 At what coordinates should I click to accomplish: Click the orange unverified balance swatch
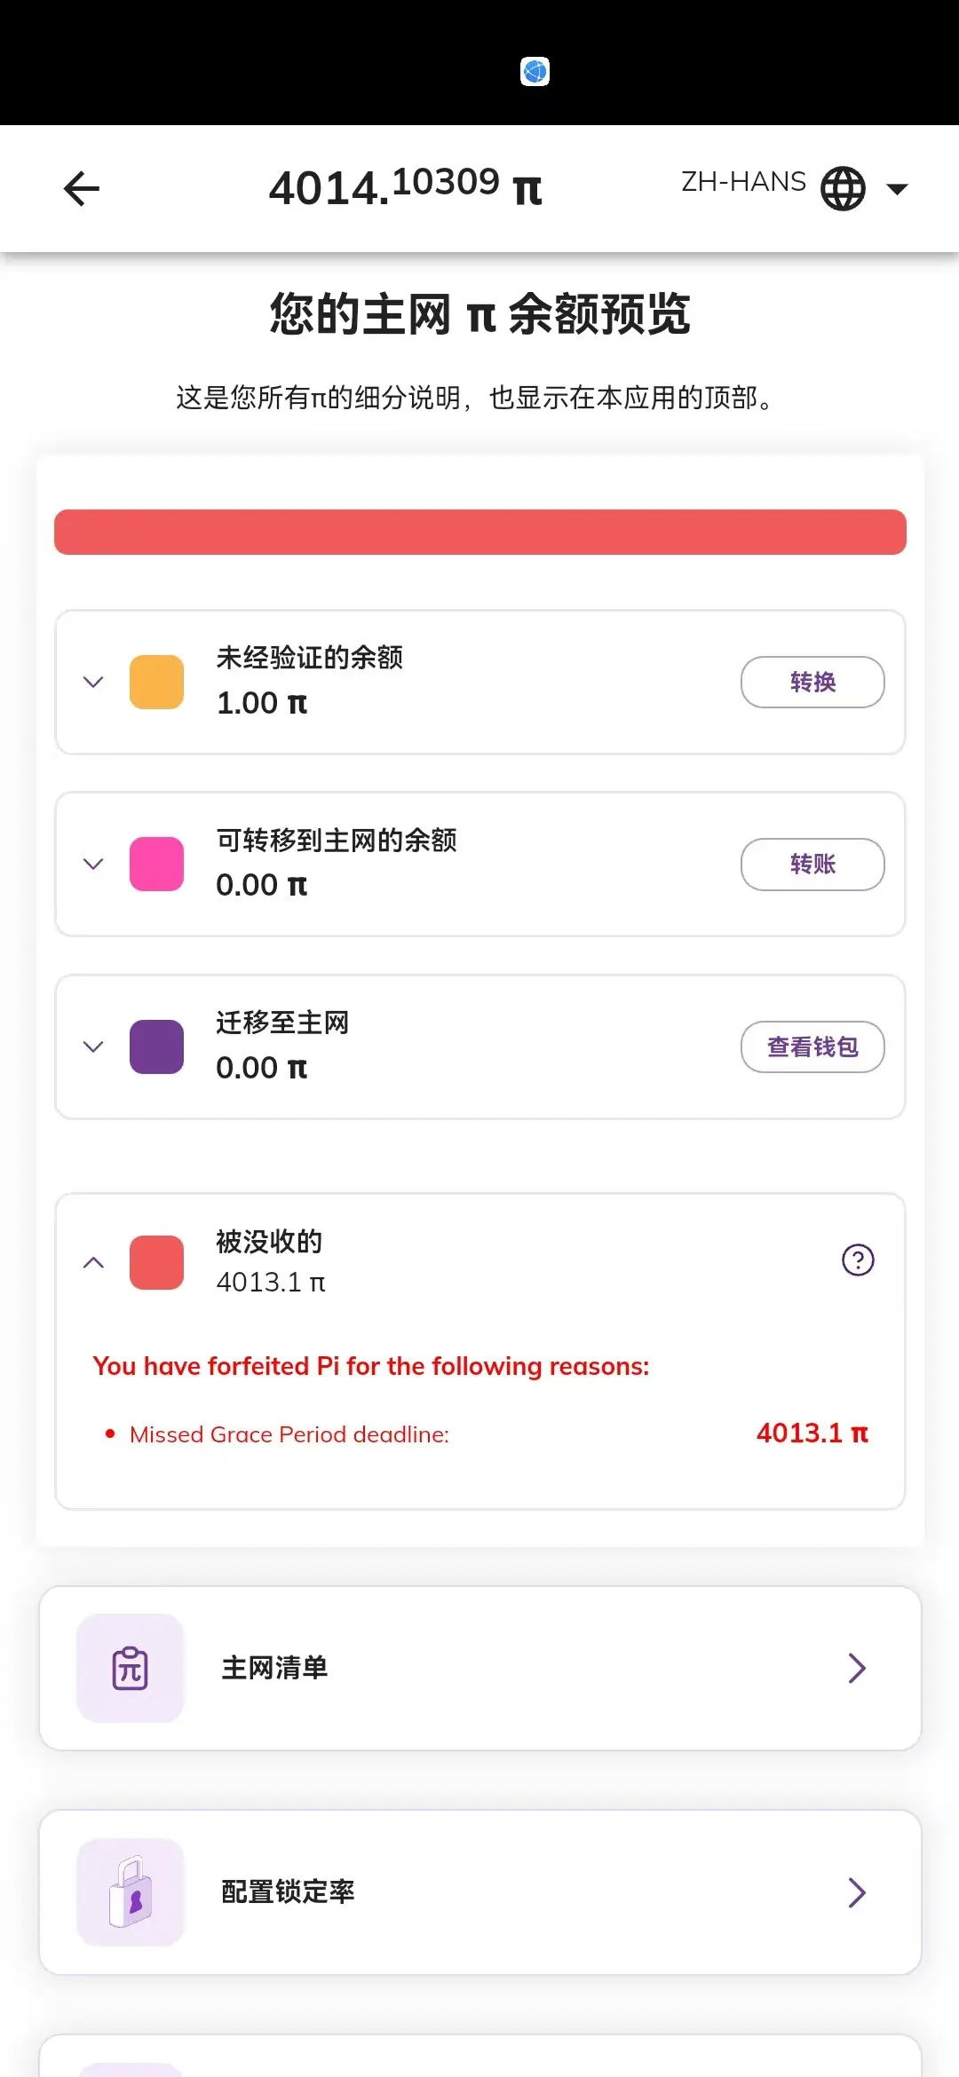(156, 682)
